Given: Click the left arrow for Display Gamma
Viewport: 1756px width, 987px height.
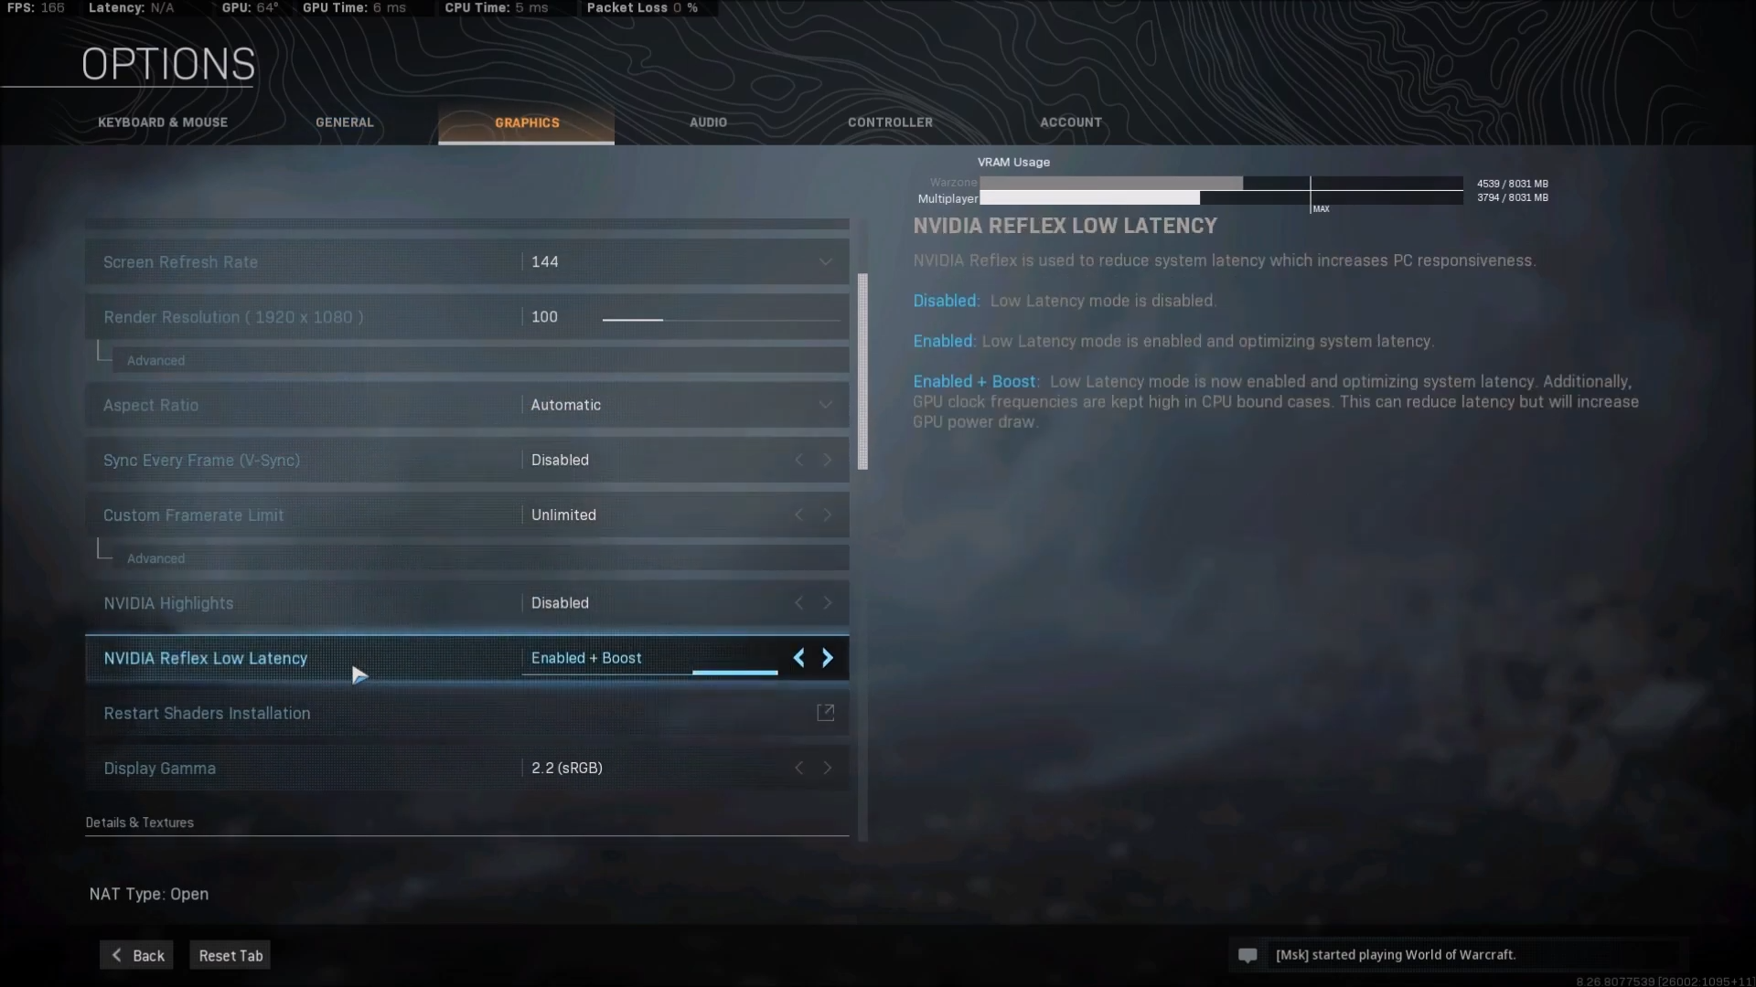Looking at the screenshot, I should (799, 767).
